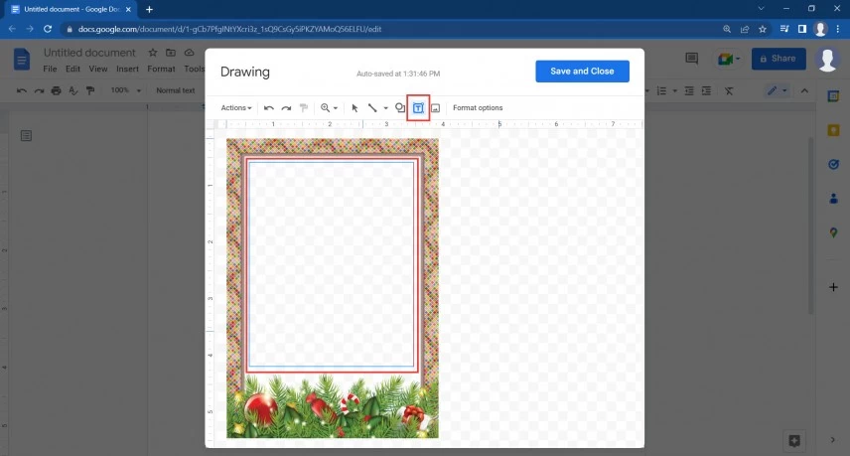
Task: Select the Christmas border image on canvas
Action: pyautogui.click(x=332, y=288)
